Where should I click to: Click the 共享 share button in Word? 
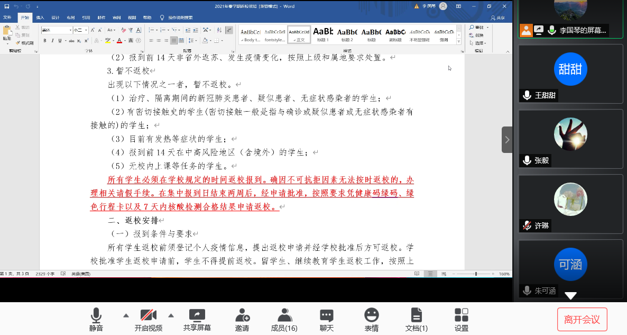pos(497,18)
